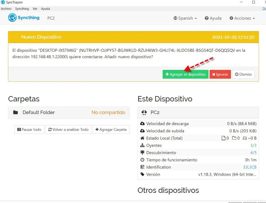Open the Syncthing menu in menu bar

(x=22, y=9)
